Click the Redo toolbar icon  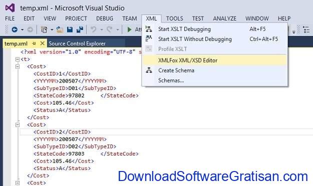pyautogui.click(x=109, y=29)
